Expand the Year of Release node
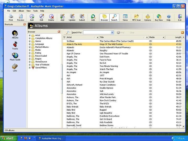This screenshot has width=188, height=141. point(30,65)
